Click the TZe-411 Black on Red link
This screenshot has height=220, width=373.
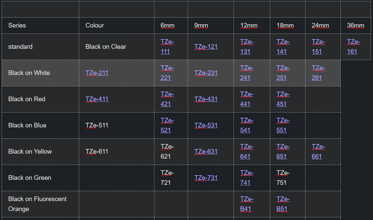[97, 99]
